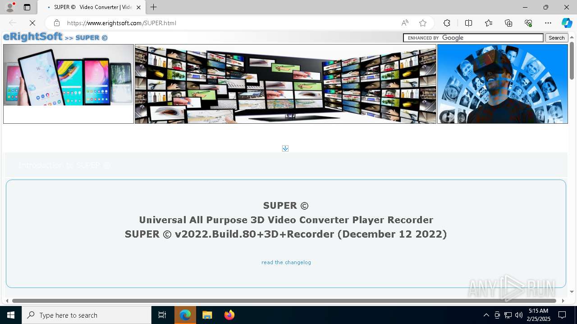Screen dimensions: 577x324
Task: Open the Copilot sidebar
Action: pyautogui.click(x=567, y=23)
